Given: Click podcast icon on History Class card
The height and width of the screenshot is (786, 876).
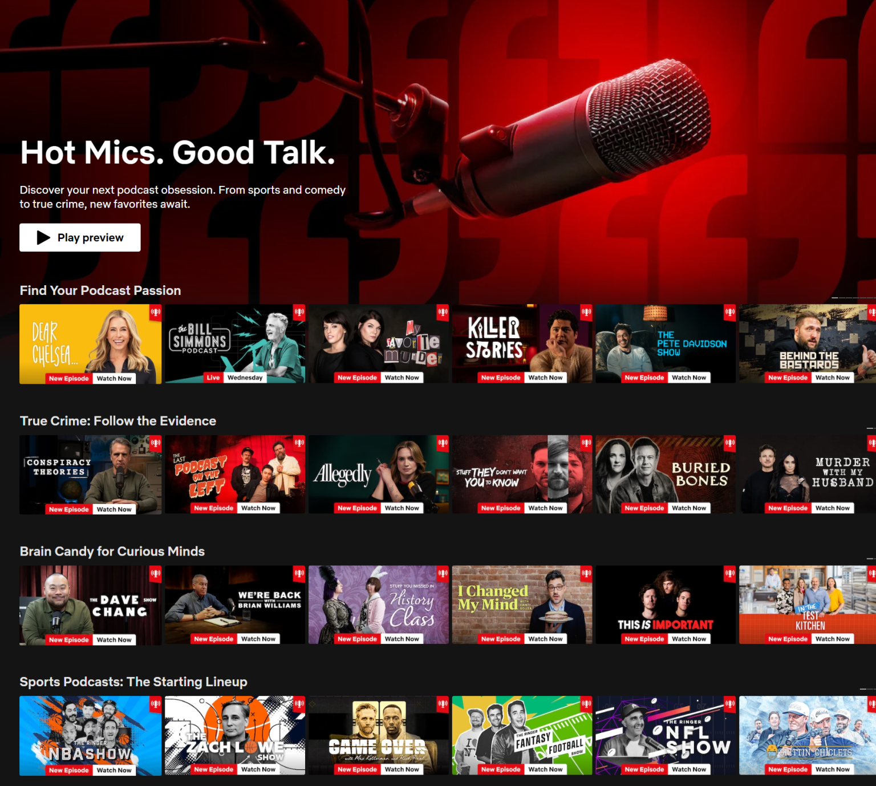Looking at the screenshot, I should point(443,573).
